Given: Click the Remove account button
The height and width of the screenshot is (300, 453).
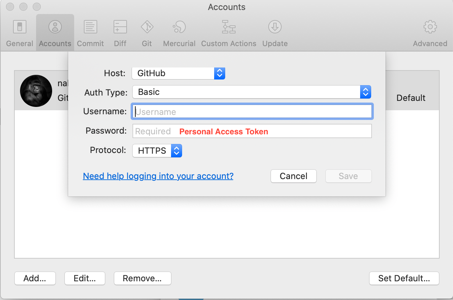Looking at the screenshot, I should pos(142,278).
